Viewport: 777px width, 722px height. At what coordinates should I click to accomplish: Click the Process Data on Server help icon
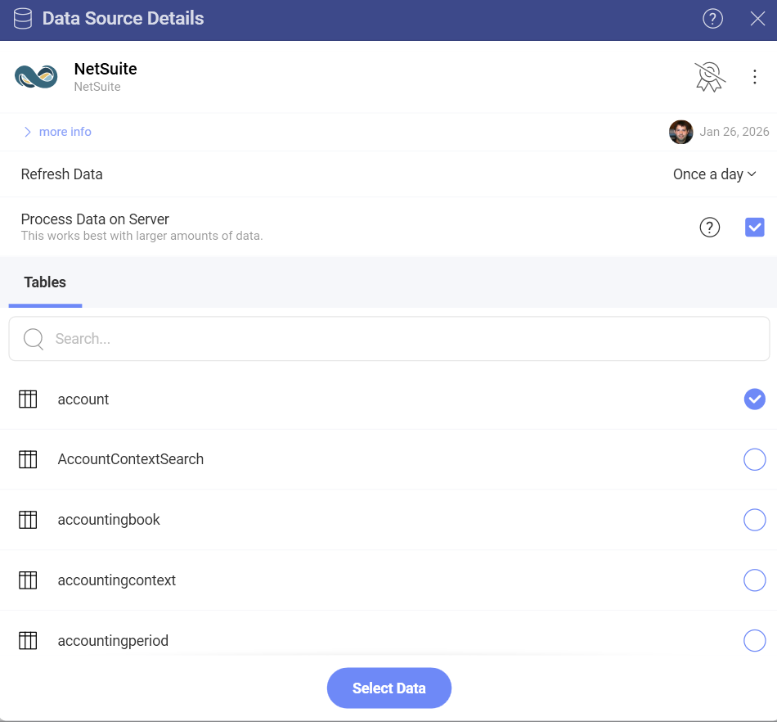[710, 228]
